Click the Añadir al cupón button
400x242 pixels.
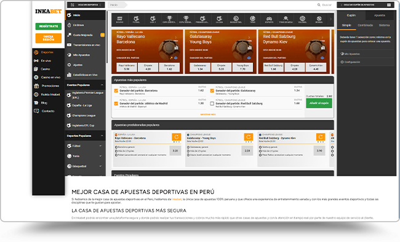tap(319, 103)
